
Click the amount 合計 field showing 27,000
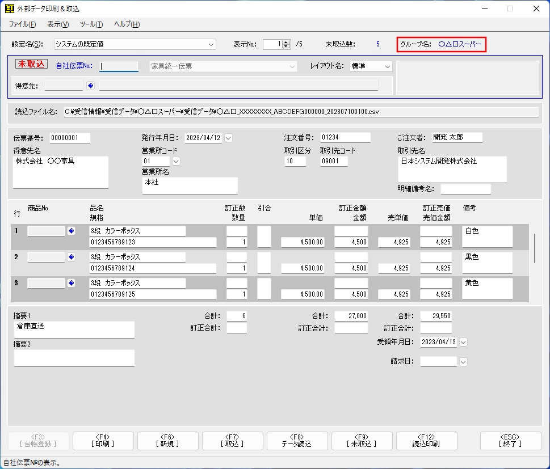[x=351, y=316]
